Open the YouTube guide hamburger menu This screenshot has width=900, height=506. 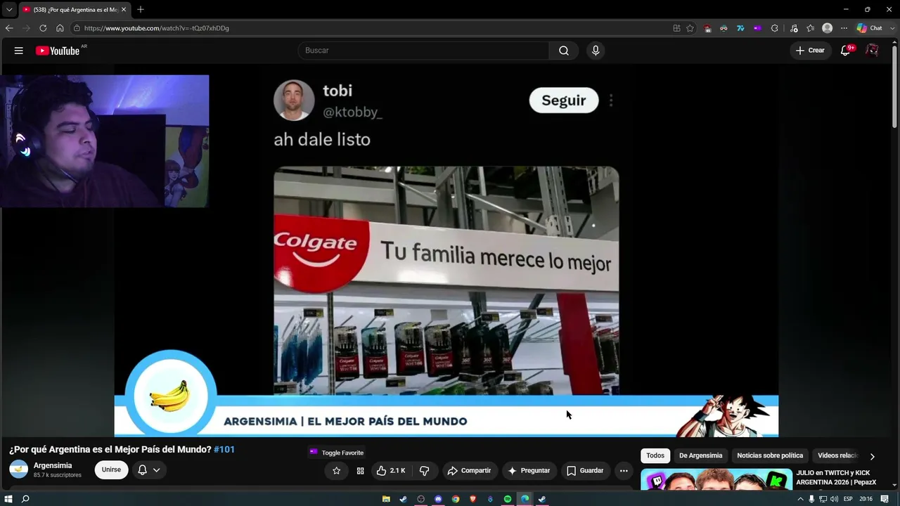click(x=19, y=51)
